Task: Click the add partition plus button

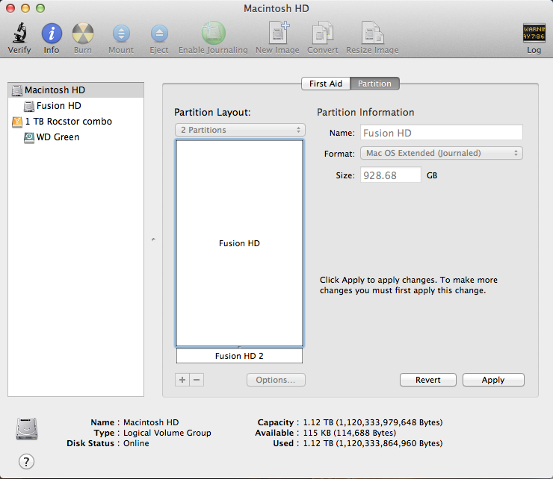Action: [182, 380]
